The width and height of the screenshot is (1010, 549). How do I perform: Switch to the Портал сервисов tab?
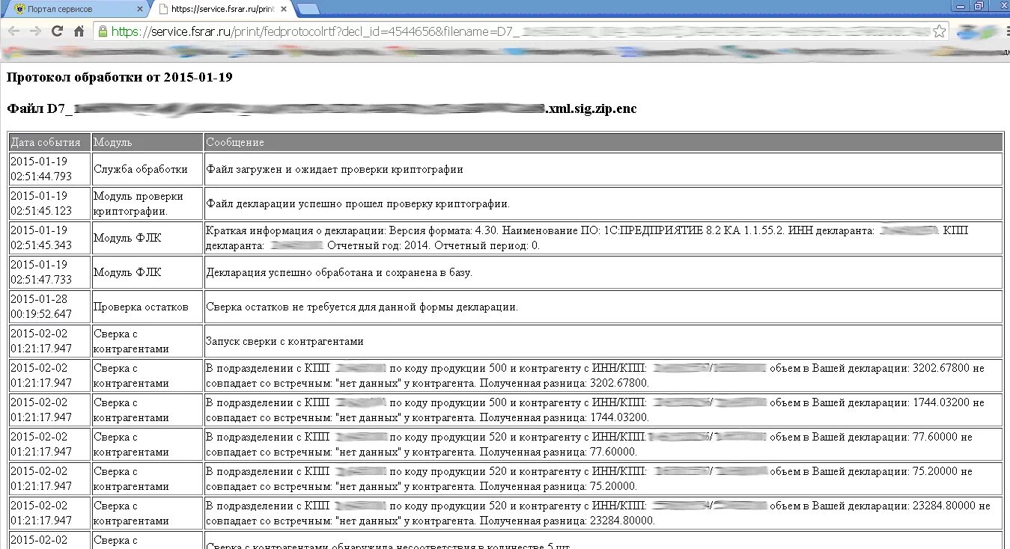[77, 9]
